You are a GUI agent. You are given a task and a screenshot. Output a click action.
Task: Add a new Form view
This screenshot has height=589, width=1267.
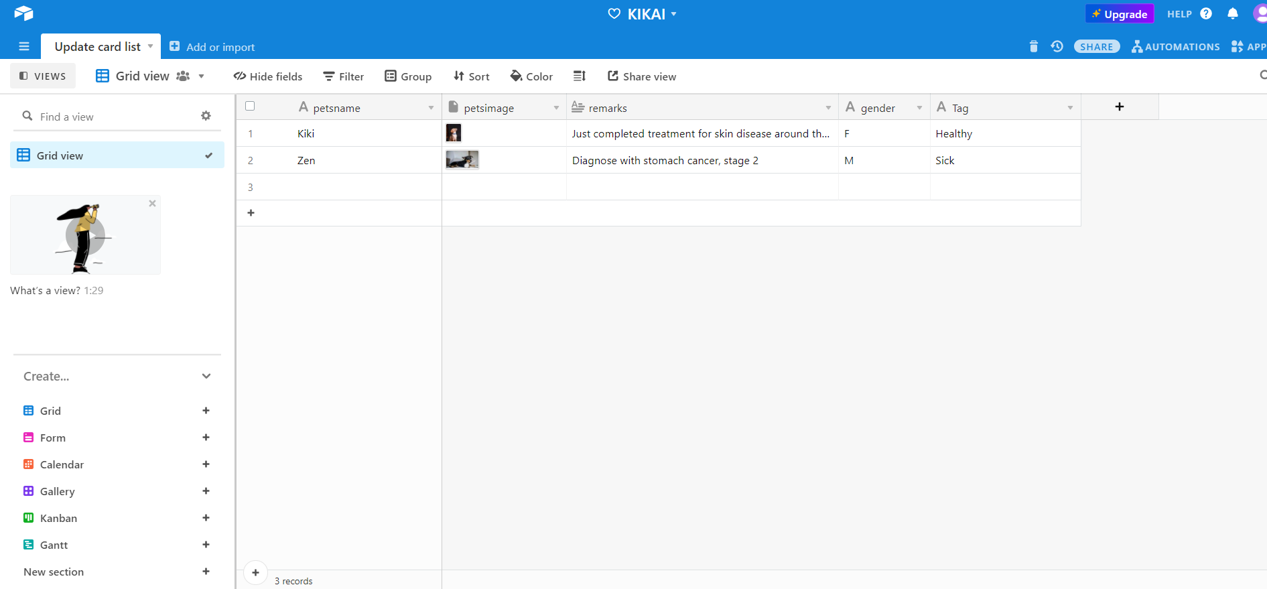pos(206,438)
